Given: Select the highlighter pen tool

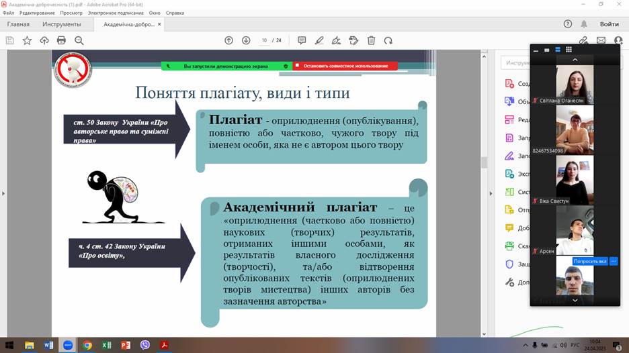Looking at the screenshot, I should tap(319, 40).
